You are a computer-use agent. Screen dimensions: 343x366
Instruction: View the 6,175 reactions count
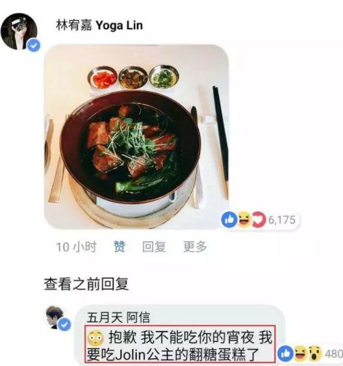coord(282,220)
